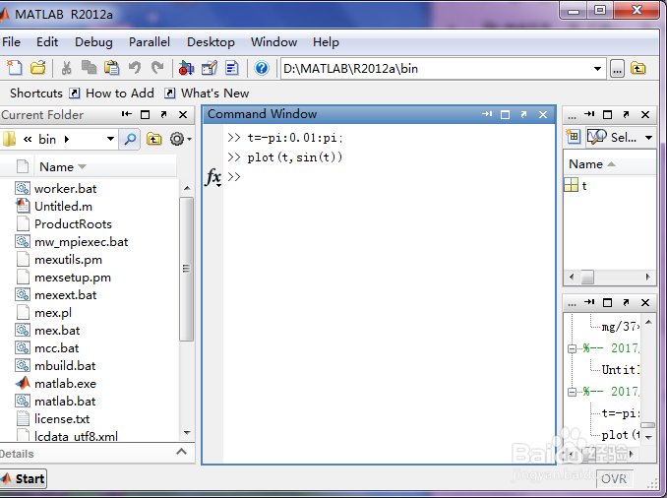Go up a level in Current Folder panel
667x498 pixels.
pyautogui.click(x=154, y=139)
